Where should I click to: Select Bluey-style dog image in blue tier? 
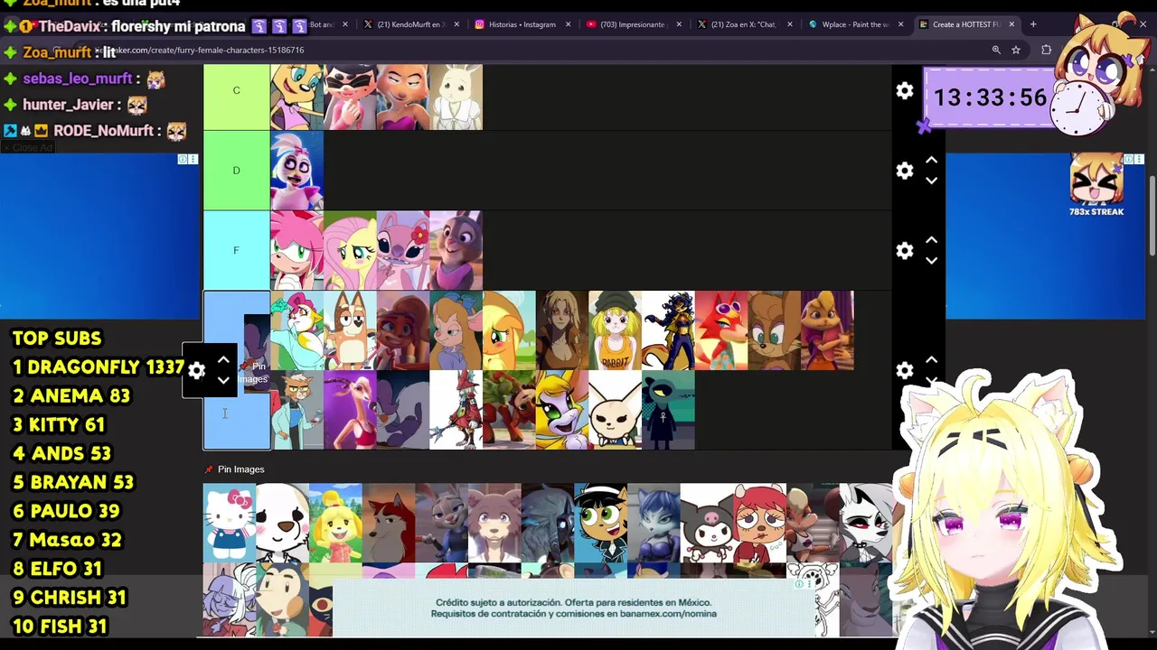(x=350, y=330)
